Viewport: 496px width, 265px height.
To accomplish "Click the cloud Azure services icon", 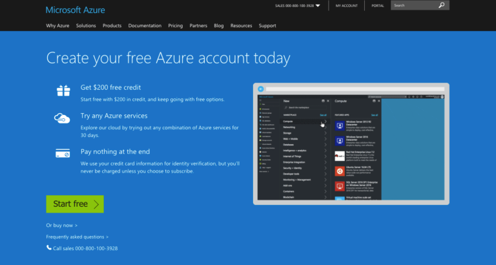I will pos(62,118).
